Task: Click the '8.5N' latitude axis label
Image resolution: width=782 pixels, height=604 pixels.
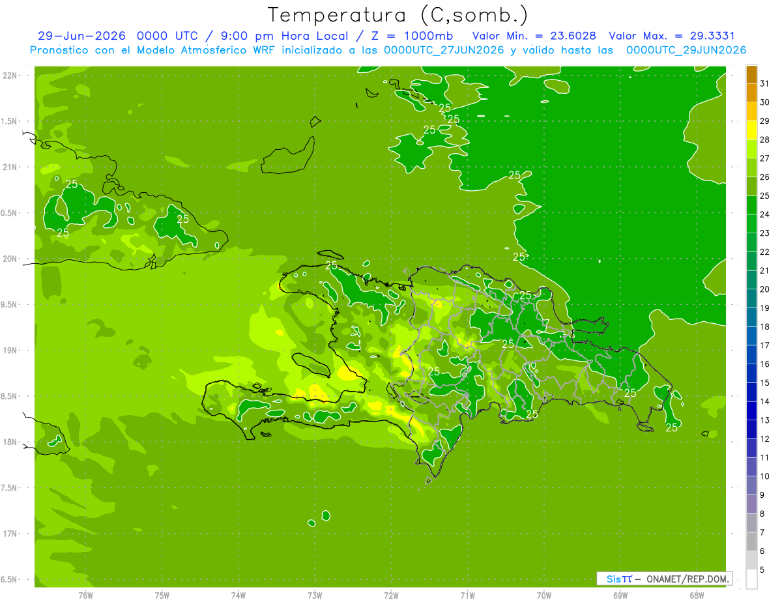Action: (x=9, y=396)
